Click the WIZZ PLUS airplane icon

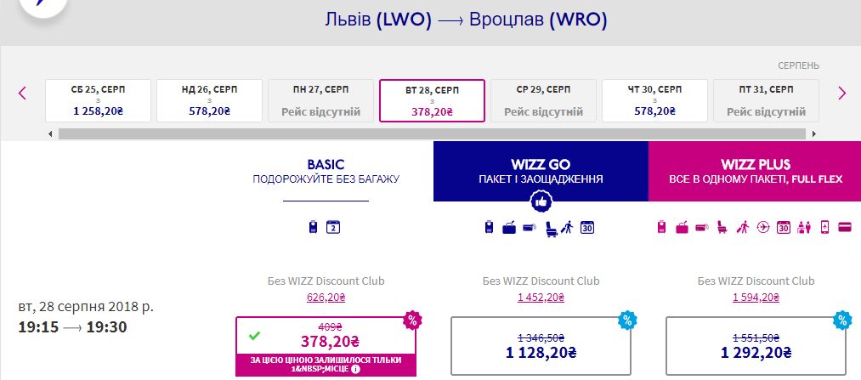point(762,227)
